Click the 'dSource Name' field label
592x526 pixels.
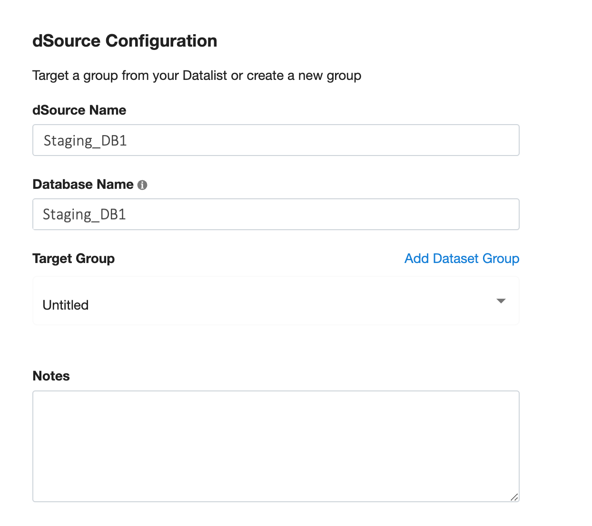coord(79,110)
